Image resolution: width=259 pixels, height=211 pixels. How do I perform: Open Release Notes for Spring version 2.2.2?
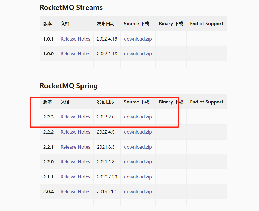tap(75, 132)
